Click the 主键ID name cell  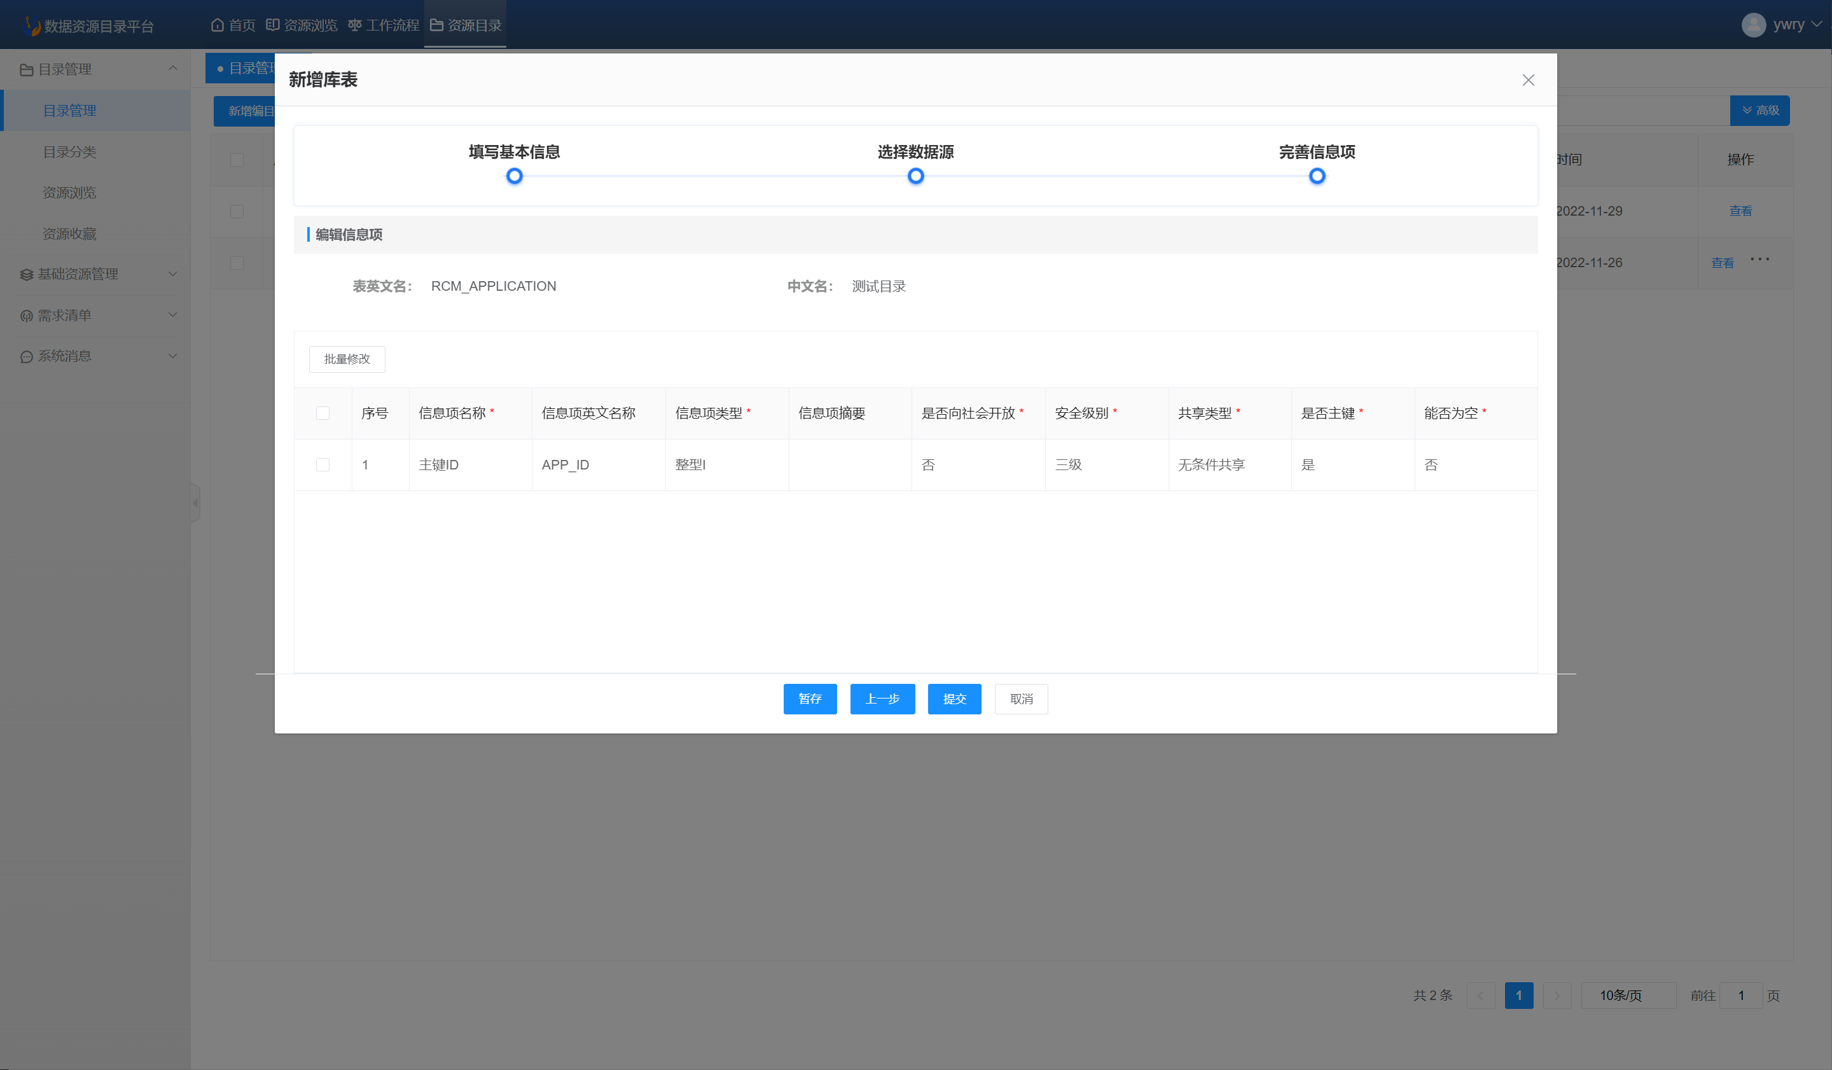coord(470,464)
